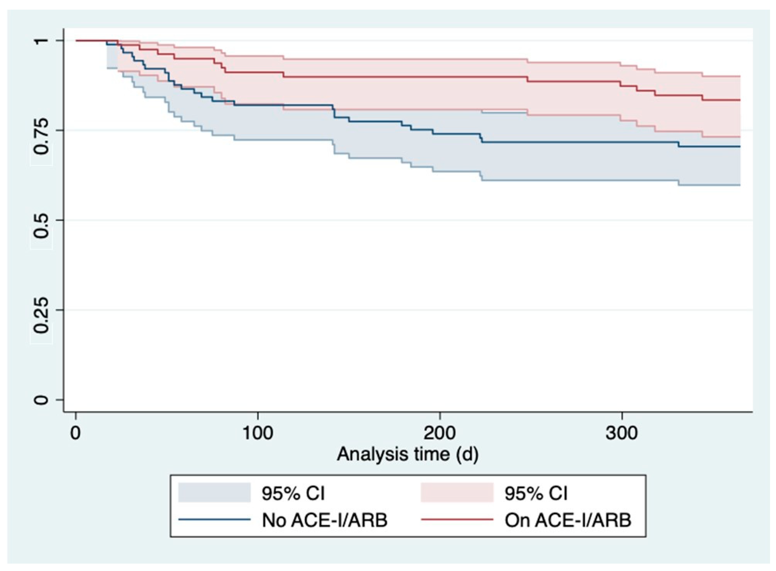Click the "Analysis time (d)" axis title
Screen dimensions: 776x571
pyautogui.click(x=408, y=454)
